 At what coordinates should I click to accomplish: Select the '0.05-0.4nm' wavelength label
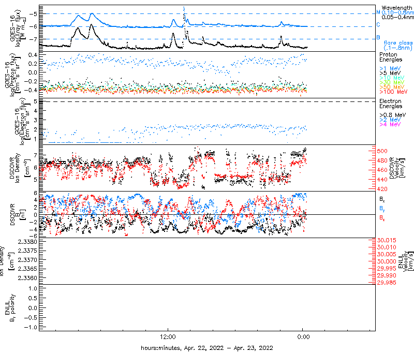click(398, 17)
